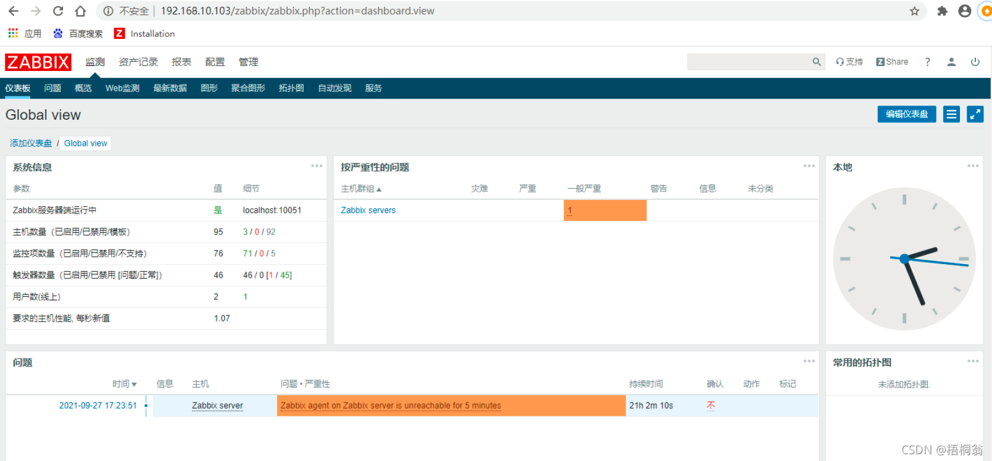Open the 2021-09-27 17:23:51 timestamp link

point(98,405)
